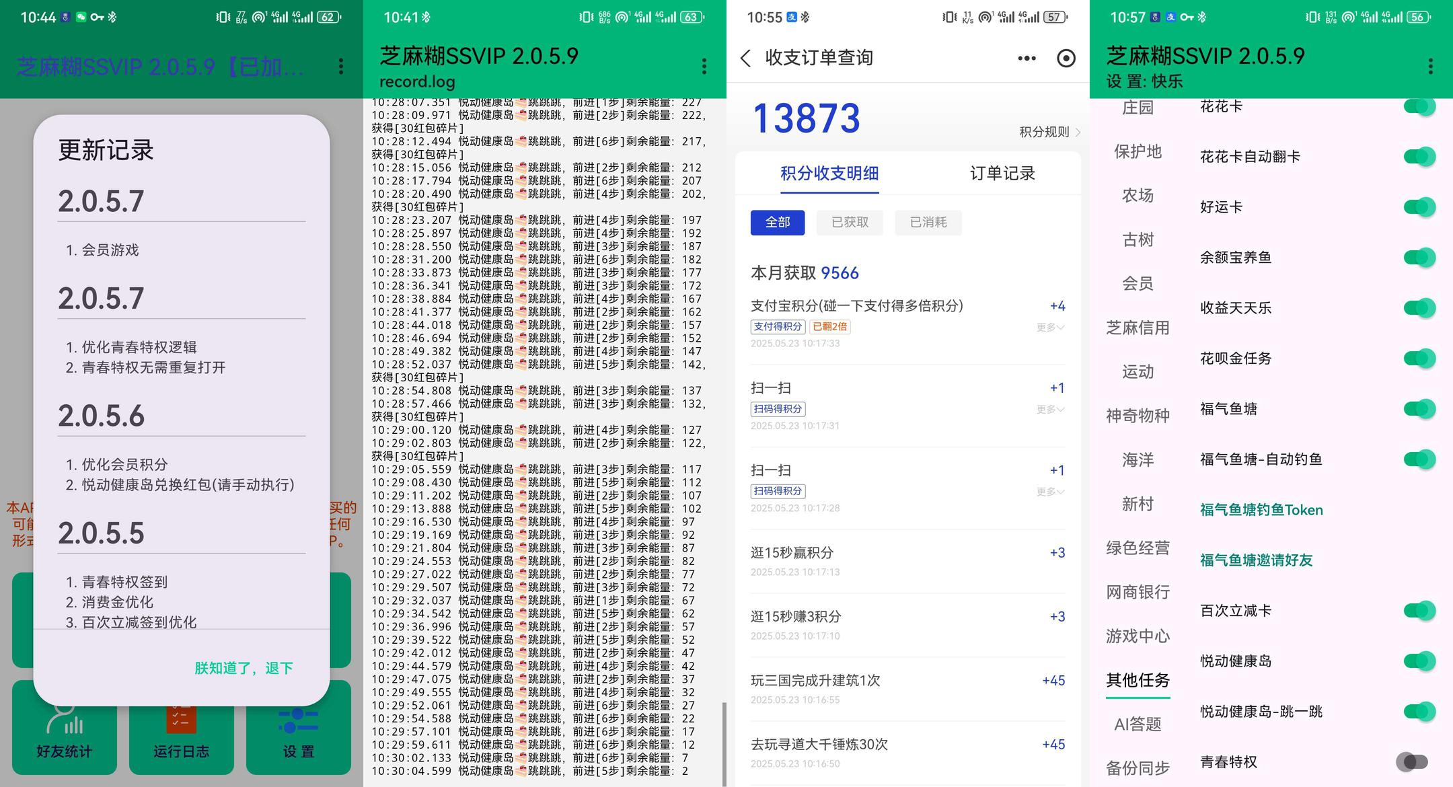Select 运动 in settings sidebar
The image size is (1453, 787).
1138,372
